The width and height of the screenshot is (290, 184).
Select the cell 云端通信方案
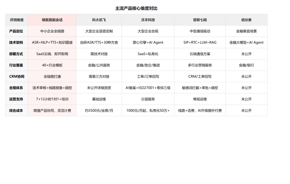point(200,54)
